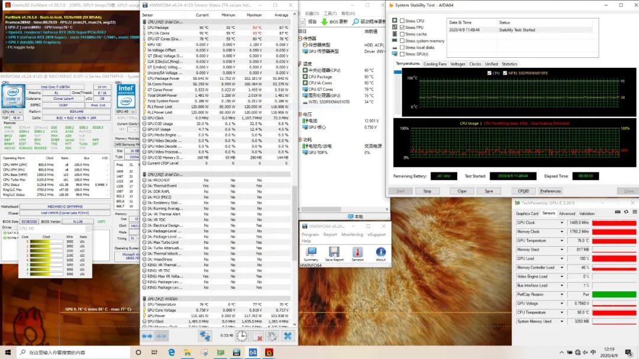The image size is (639, 359).
Task: Open GPU-Z hamburger menu icon
Action: pyautogui.click(x=634, y=212)
